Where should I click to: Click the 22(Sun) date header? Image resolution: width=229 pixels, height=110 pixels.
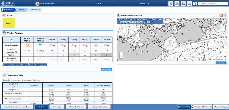pos(85,39)
